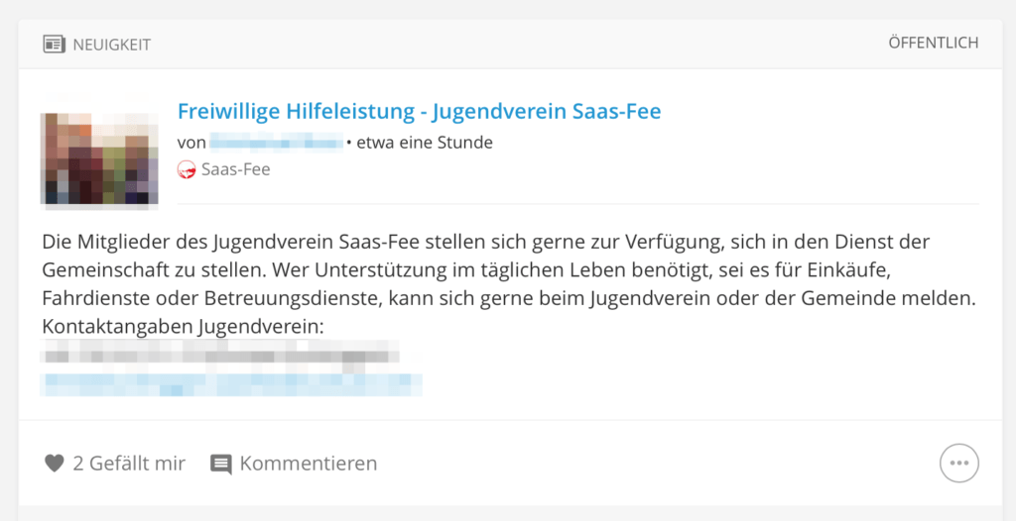
Task: Open the post title Freiwillige Hilfeleistung link
Action: pos(420,111)
